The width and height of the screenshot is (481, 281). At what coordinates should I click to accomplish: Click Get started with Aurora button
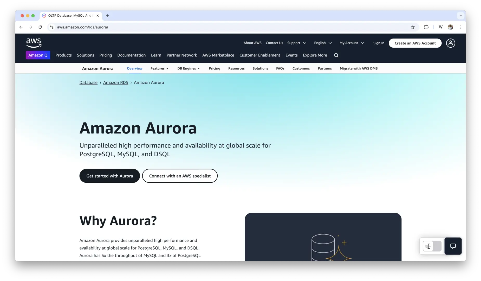tap(109, 176)
